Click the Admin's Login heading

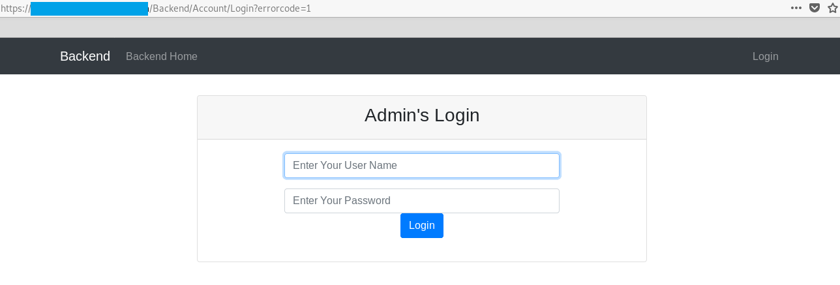tap(421, 115)
